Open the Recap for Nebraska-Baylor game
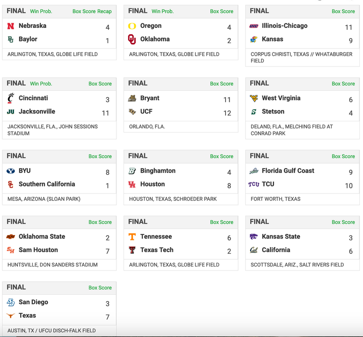The width and height of the screenshot is (363, 337). tap(105, 11)
